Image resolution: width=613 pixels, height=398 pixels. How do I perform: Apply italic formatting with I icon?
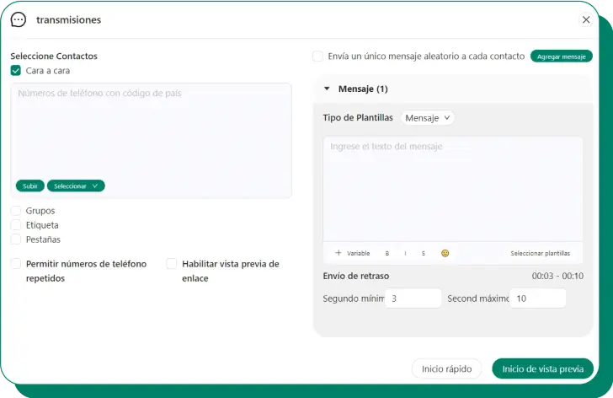[405, 253]
